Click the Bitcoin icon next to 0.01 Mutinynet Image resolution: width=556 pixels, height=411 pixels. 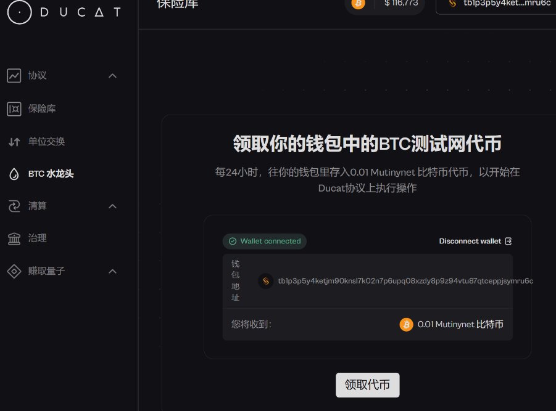pyautogui.click(x=407, y=325)
